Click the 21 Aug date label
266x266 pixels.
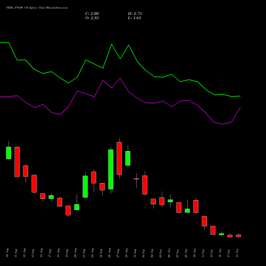84,253
